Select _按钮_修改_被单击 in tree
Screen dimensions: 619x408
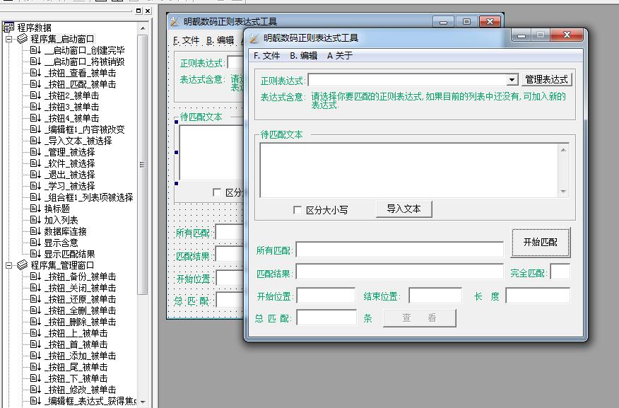pos(80,390)
